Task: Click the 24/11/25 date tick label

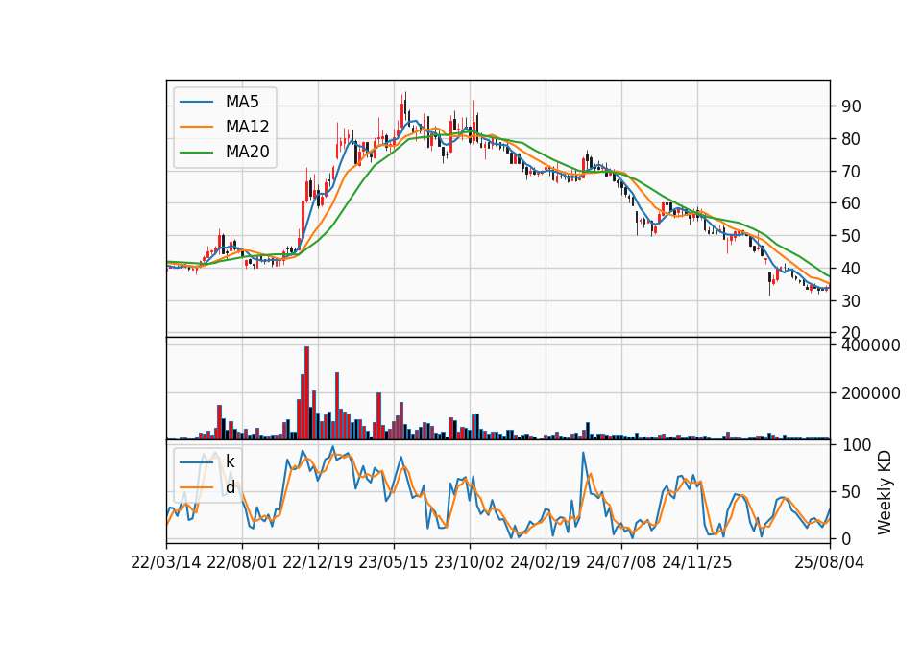Action: click(x=697, y=562)
